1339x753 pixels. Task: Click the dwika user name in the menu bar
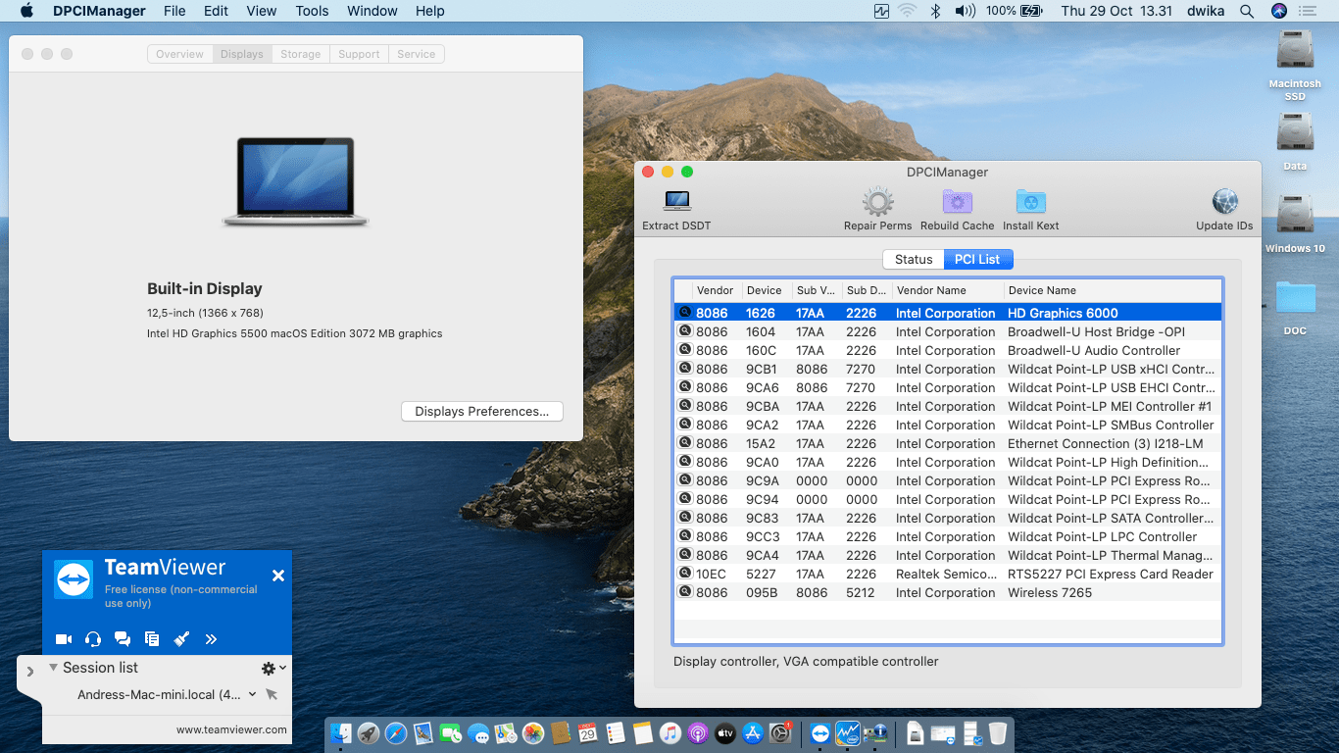coord(1205,11)
